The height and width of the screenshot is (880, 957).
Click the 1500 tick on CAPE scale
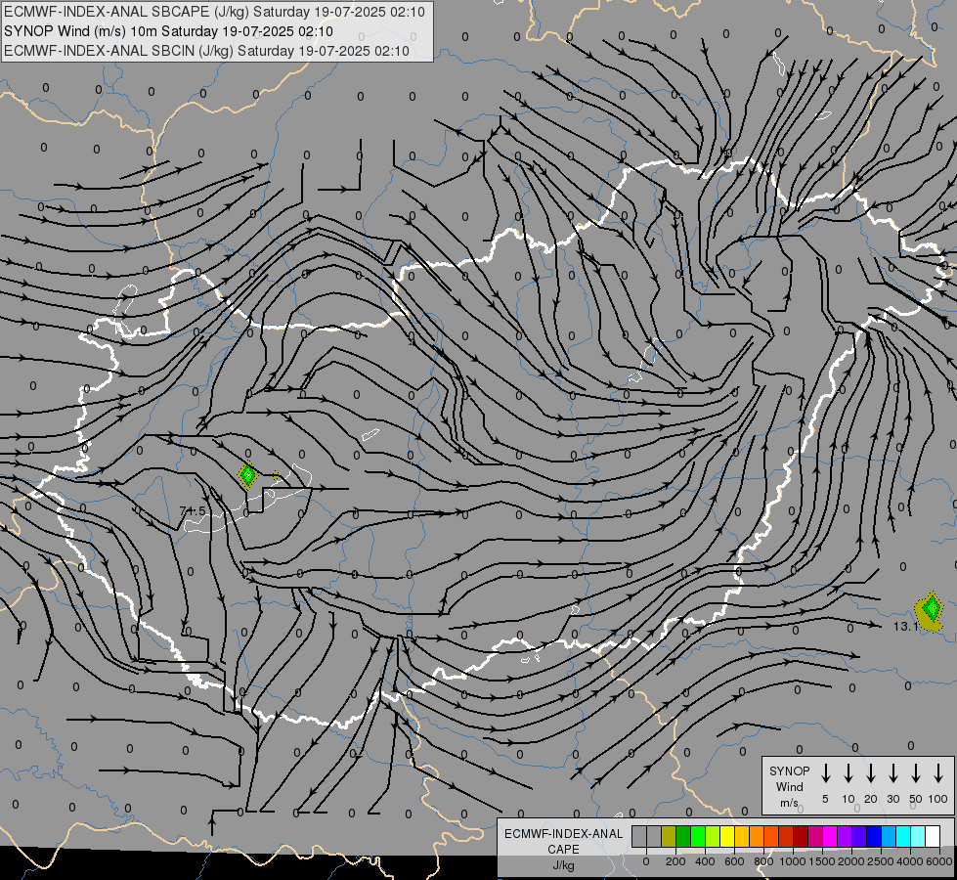[x=822, y=861]
